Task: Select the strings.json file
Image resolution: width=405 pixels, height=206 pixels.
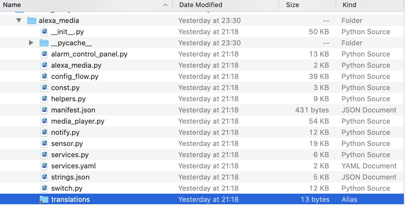Action: point(70,177)
